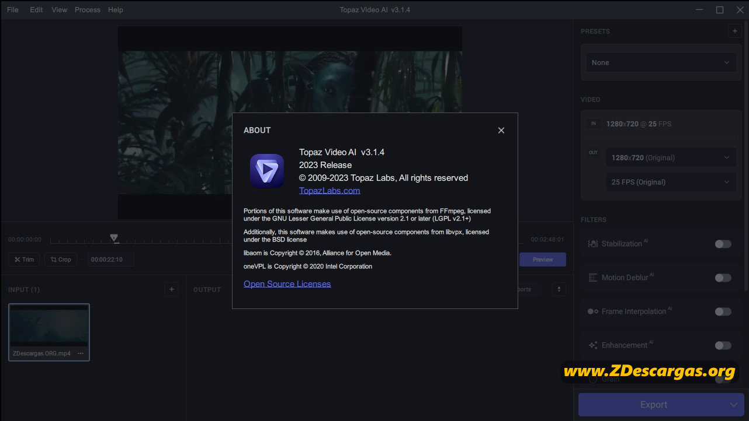Click the Trim button
749x421 pixels.
[x=24, y=259]
